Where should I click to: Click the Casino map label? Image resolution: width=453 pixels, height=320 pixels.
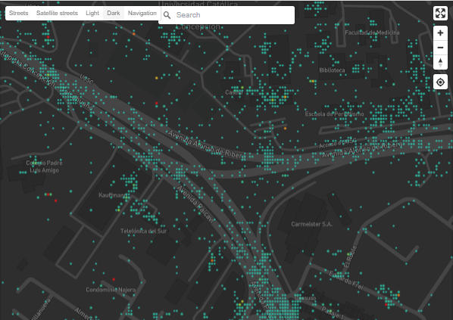[x=234, y=92]
